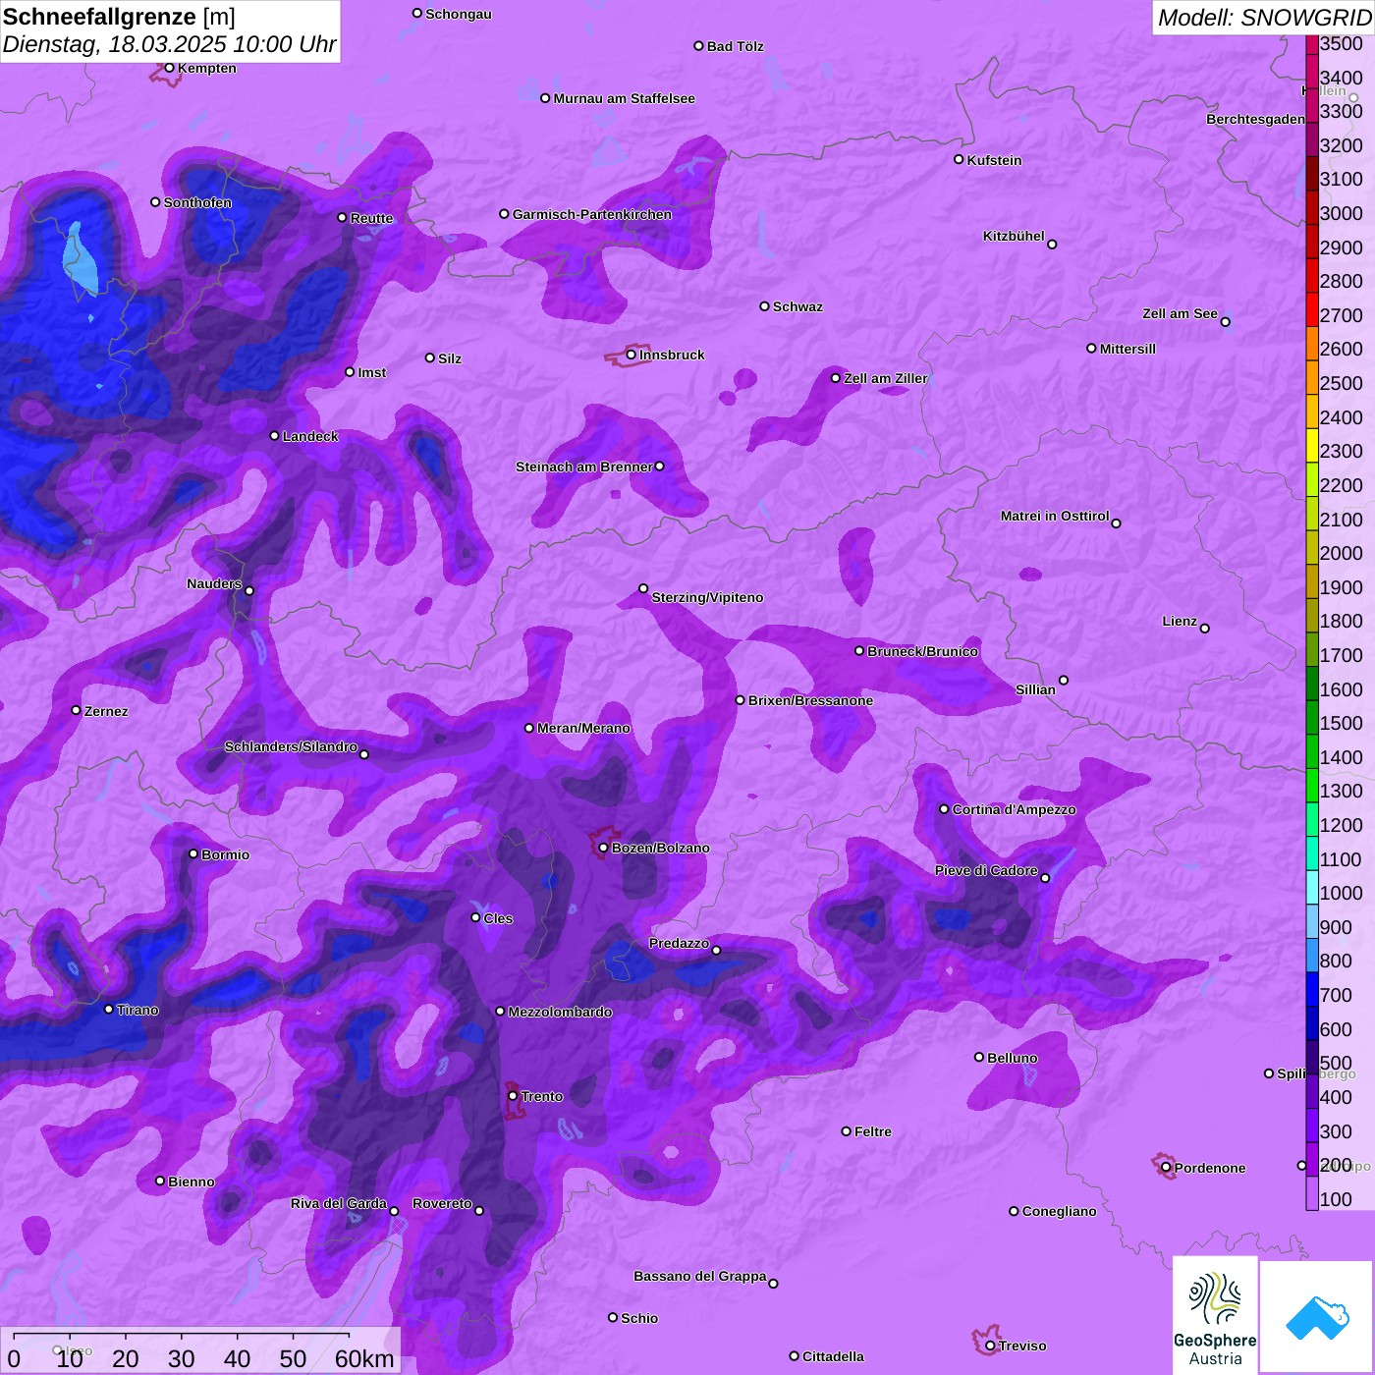This screenshot has height=1375, width=1375.
Task: Click the GeoSphere Austria logo
Action: point(1215,1315)
